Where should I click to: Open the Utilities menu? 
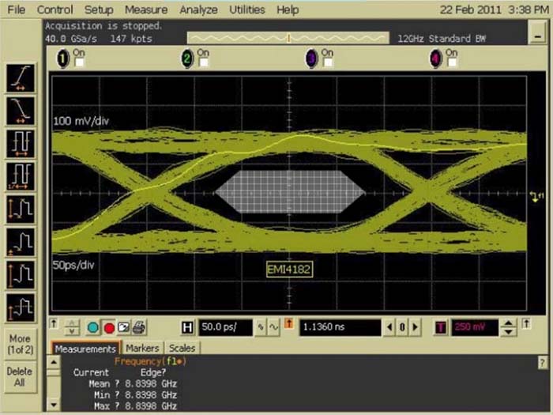[x=246, y=9]
